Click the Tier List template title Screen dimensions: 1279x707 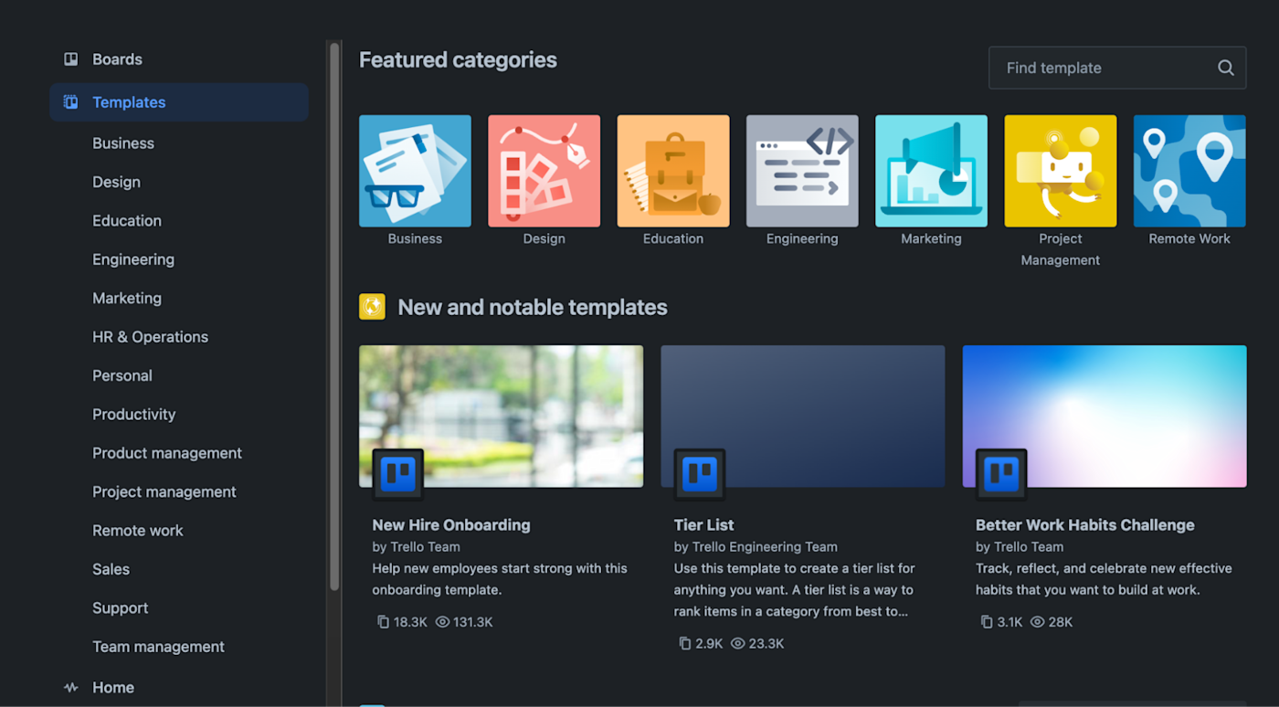[x=703, y=525]
